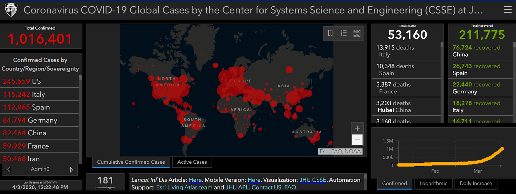Open the bookmarks icon on map
The width and height of the screenshot is (516, 194).
(330, 33)
